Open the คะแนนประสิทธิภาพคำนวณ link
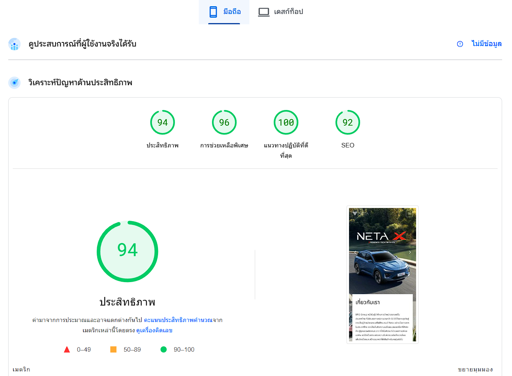The height and width of the screenshot is (376, 512). (x=178, y=320)
